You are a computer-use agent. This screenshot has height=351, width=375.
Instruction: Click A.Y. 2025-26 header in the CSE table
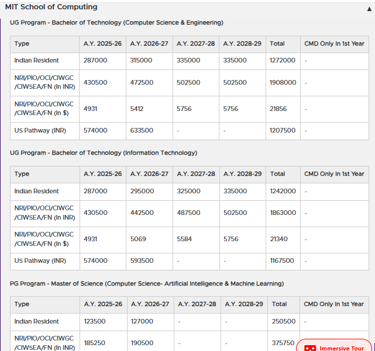[x=102, y=44]
